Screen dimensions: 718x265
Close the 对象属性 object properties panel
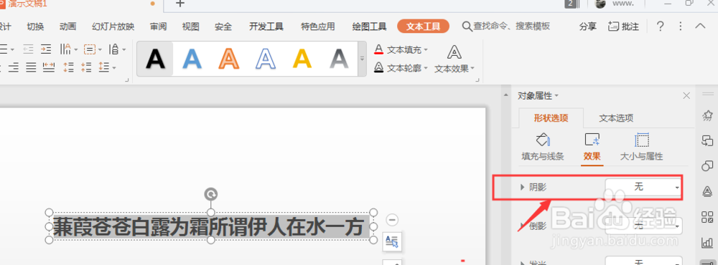[x=686, y=95]
